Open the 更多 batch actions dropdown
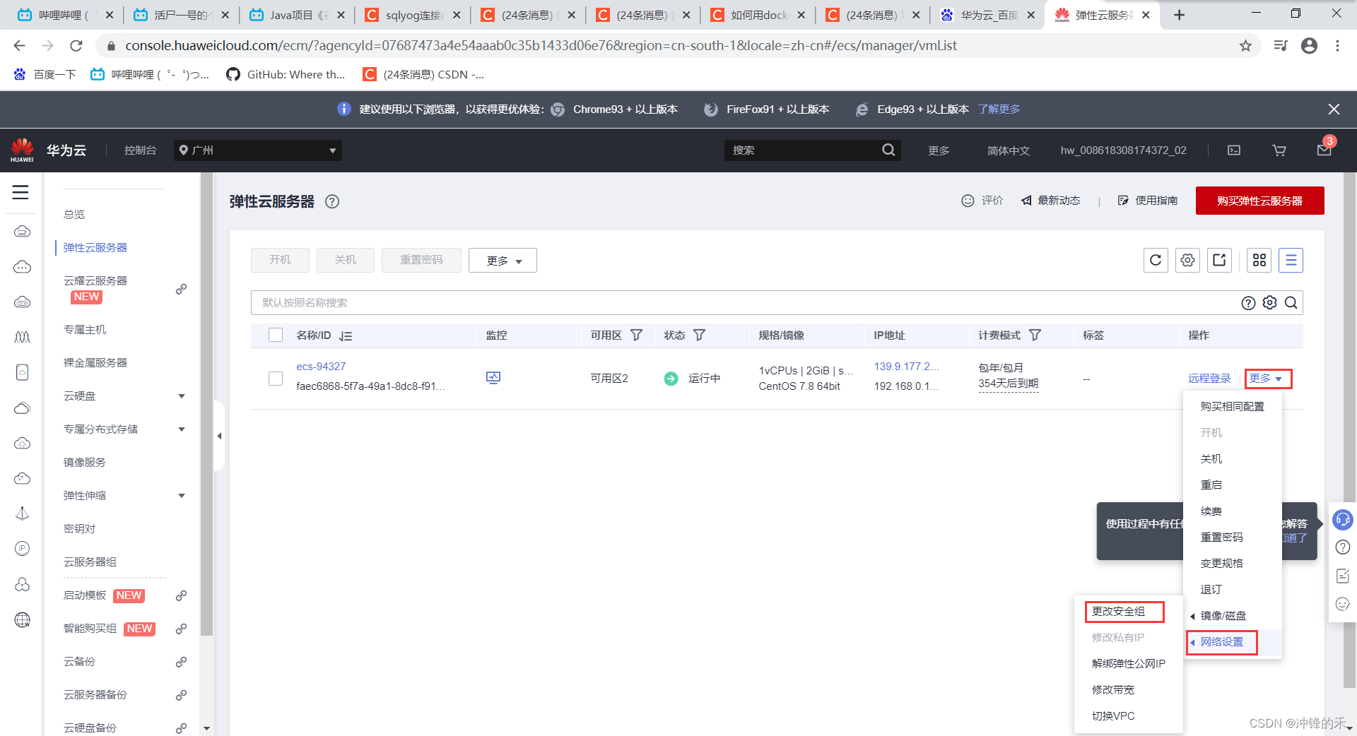This screenshot has width=1357, height=736. 503,260
